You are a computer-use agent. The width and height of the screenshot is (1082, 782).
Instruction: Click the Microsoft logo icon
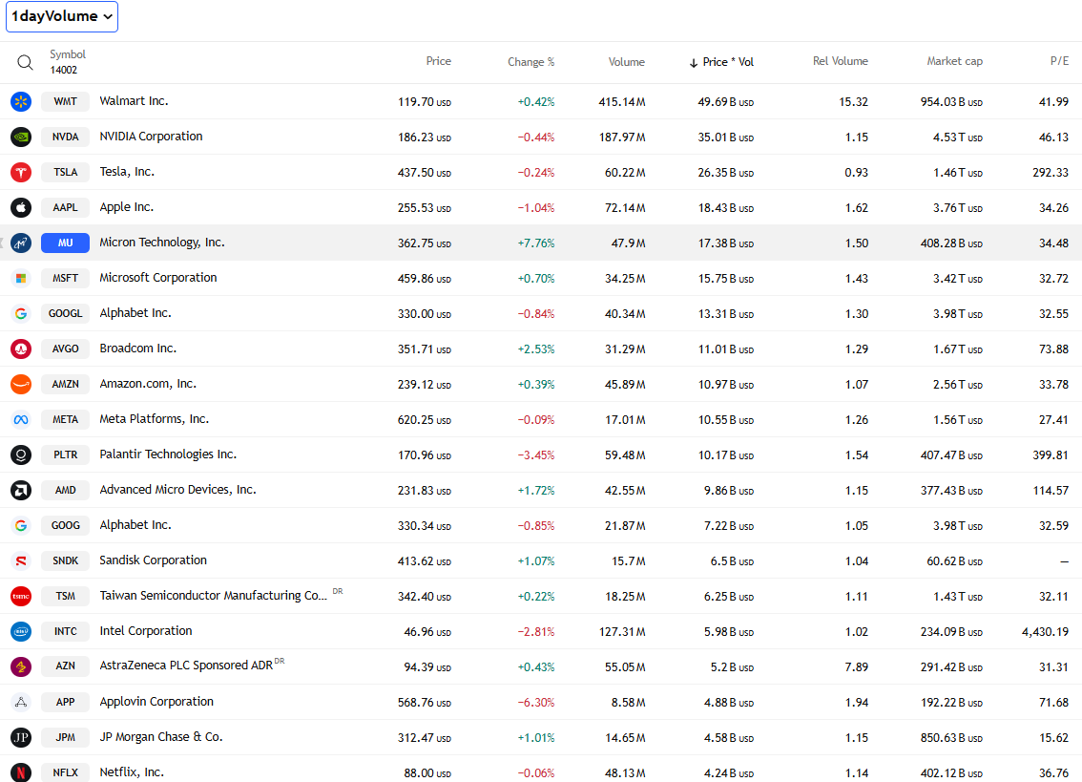(x=21, y=278)
